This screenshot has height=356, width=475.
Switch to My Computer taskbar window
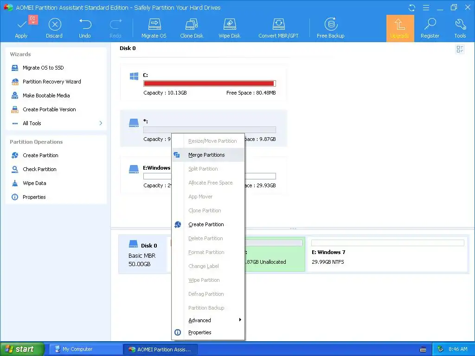pyautogui.click(x=85, y=350)
